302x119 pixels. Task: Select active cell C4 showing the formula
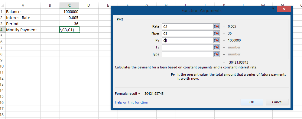[69, 30]
